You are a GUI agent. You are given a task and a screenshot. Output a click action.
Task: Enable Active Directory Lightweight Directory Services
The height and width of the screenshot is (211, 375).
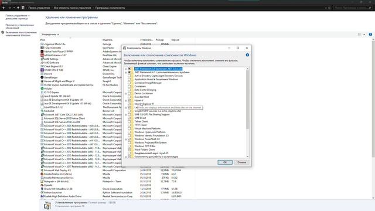click(x=129, y=76)
